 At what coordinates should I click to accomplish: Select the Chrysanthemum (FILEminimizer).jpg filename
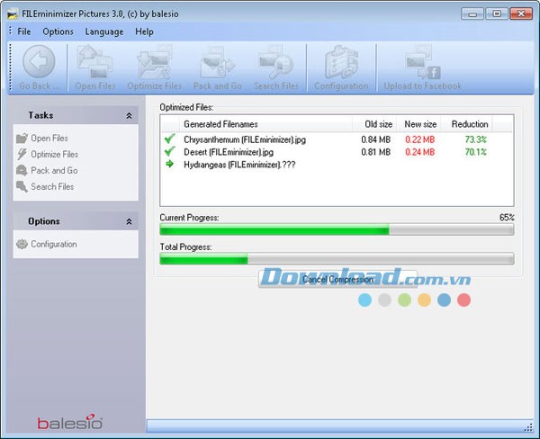245,139
